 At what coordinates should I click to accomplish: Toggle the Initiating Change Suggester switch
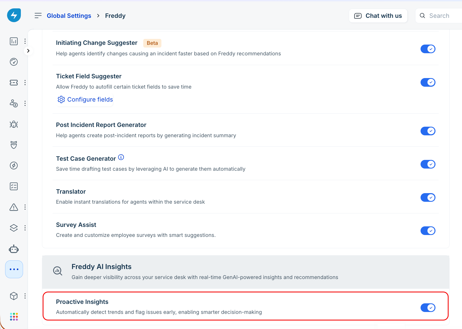pyautogui.click(x=428, y=49)
